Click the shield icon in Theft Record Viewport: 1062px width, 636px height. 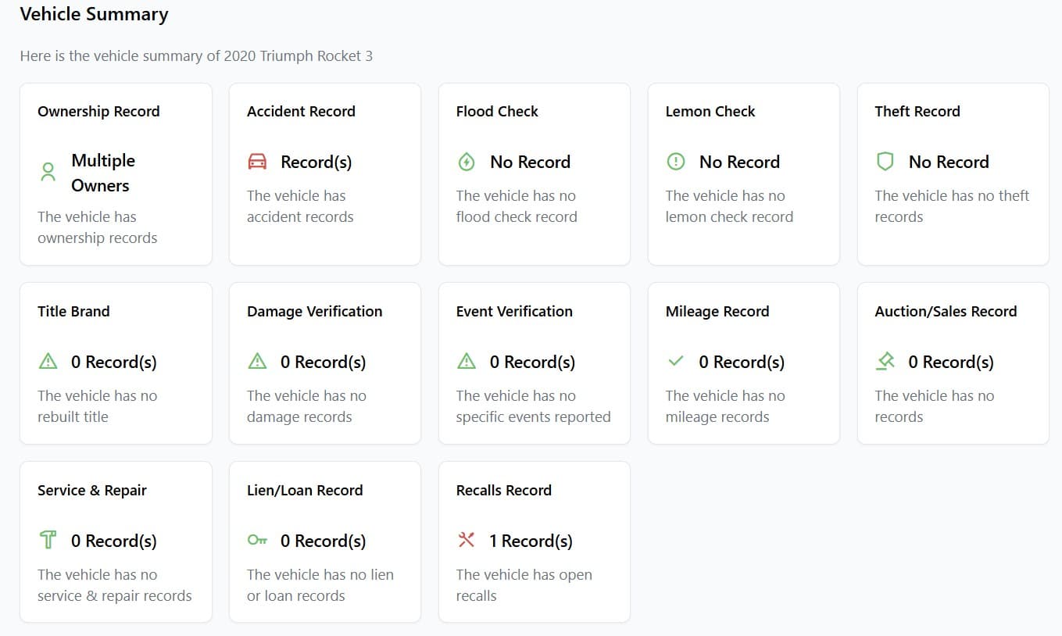(x=885, y=162)
